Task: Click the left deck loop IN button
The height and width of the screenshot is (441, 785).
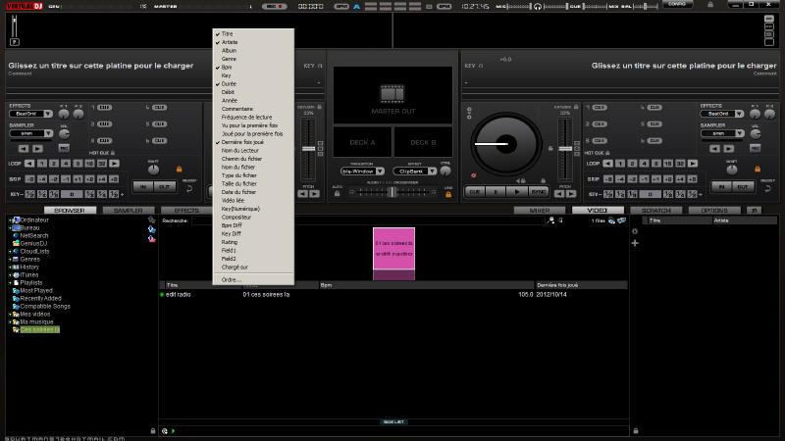Action: (142, 186)
